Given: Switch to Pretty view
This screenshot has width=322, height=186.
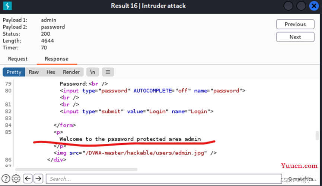Looking at the screenshot, I should pos(14,72).
